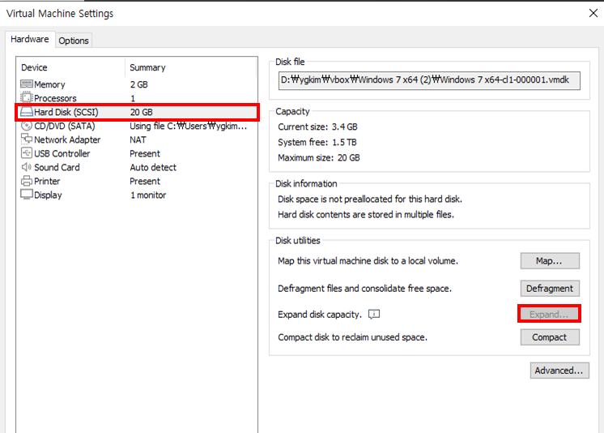This screenshot has height=433, width=604.
Task: Close the Virtual Machine Settings dialog
Action: pyautogui.click(x=593, y=13)
